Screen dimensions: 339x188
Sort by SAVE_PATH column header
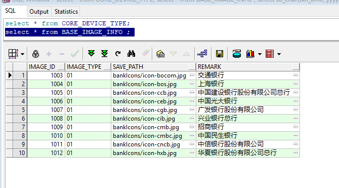tap(153, 66)
